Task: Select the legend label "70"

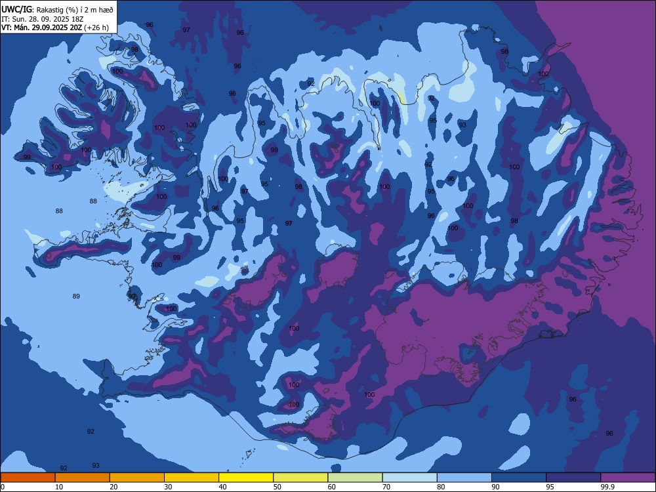Action: (386, 487)
